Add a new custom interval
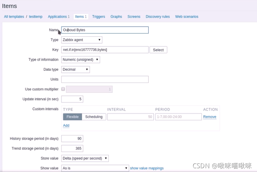 click(x=66, y=125)
